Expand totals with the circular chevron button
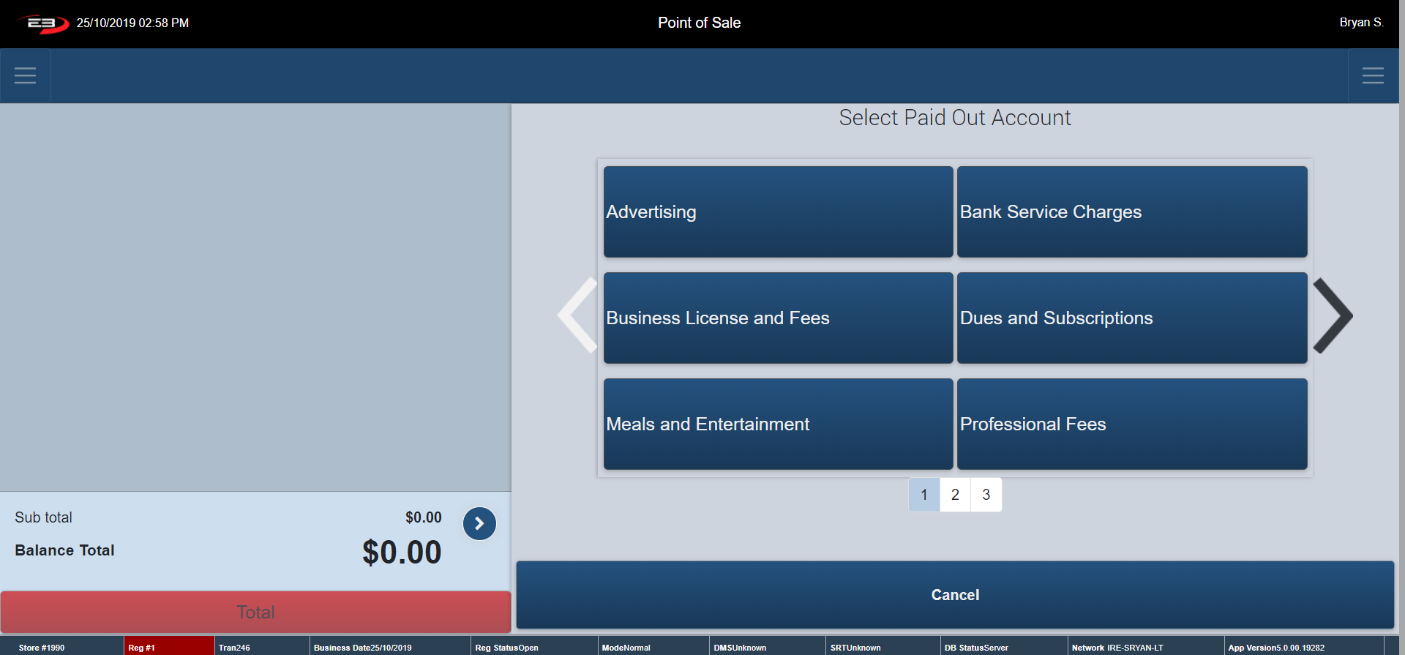 pyautogui.click(x=479, y=524)
